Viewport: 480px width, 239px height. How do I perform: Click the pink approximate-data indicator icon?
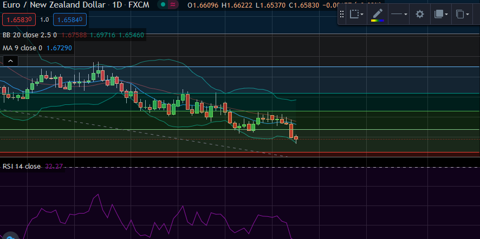point(173,5)
